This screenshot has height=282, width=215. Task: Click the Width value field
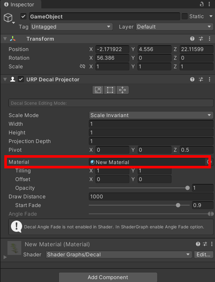(x=151, y=124)
